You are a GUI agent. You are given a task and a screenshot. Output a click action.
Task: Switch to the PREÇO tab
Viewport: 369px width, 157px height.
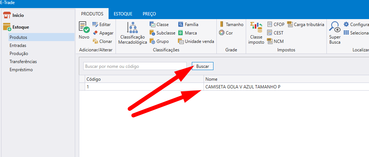149,14
